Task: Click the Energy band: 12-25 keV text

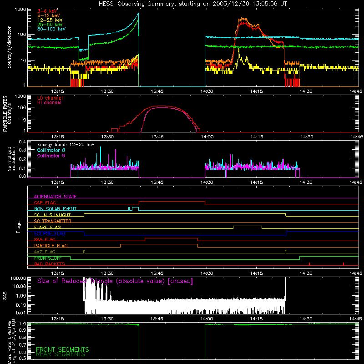Action: tap(66, 145)
